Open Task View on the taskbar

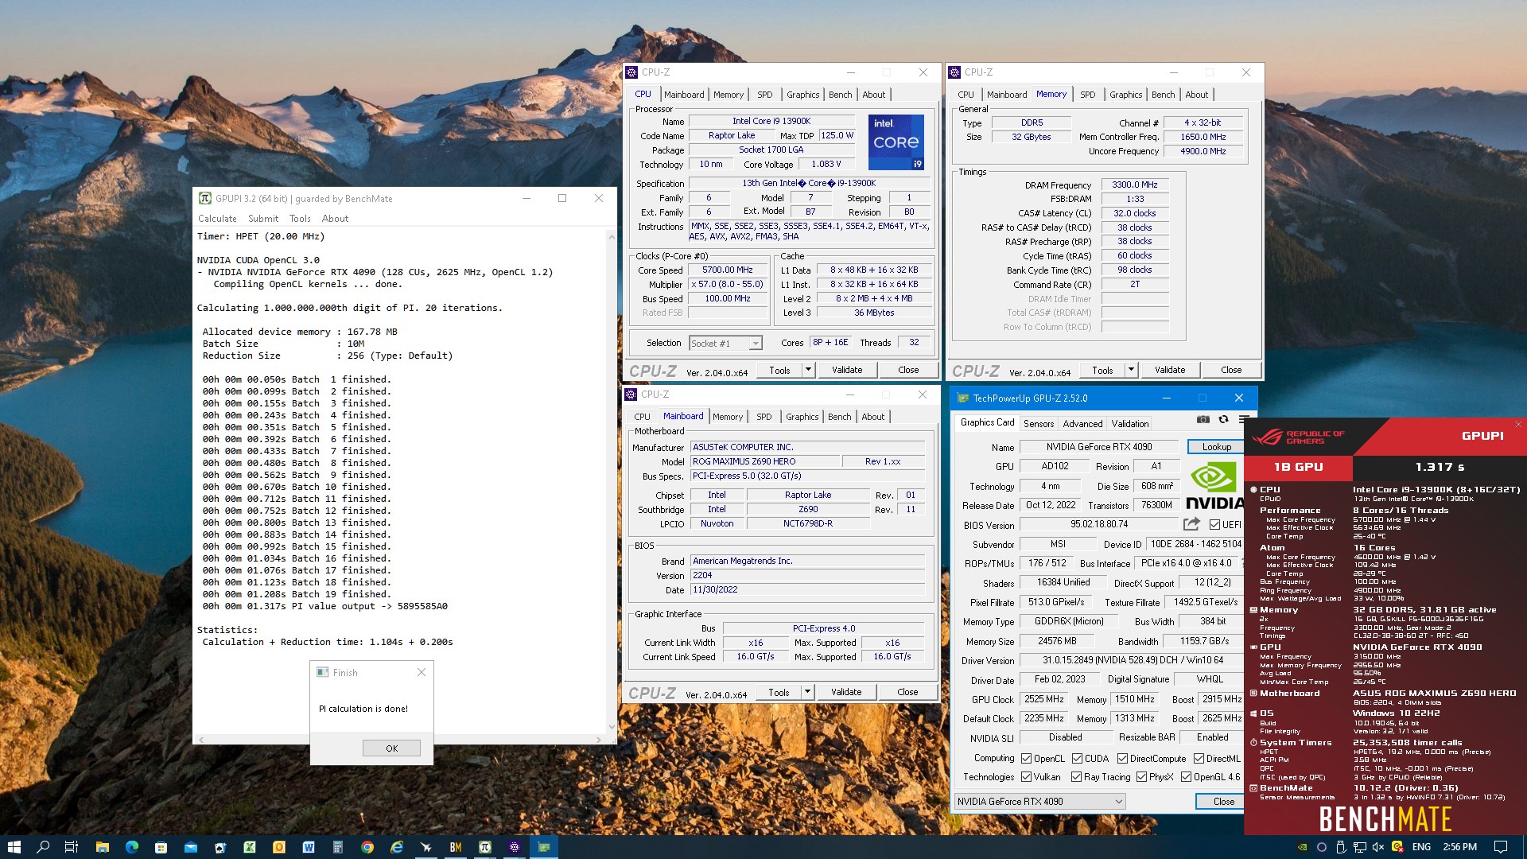coord(72,847)
